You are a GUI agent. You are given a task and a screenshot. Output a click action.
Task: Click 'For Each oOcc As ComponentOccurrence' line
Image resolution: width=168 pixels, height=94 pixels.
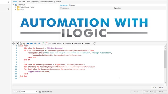coord(54,69)
